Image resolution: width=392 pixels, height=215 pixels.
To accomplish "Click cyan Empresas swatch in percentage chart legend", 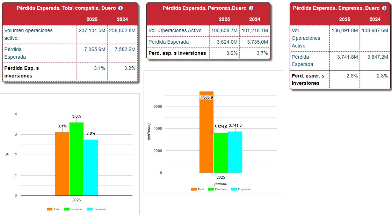I will 90,209.
